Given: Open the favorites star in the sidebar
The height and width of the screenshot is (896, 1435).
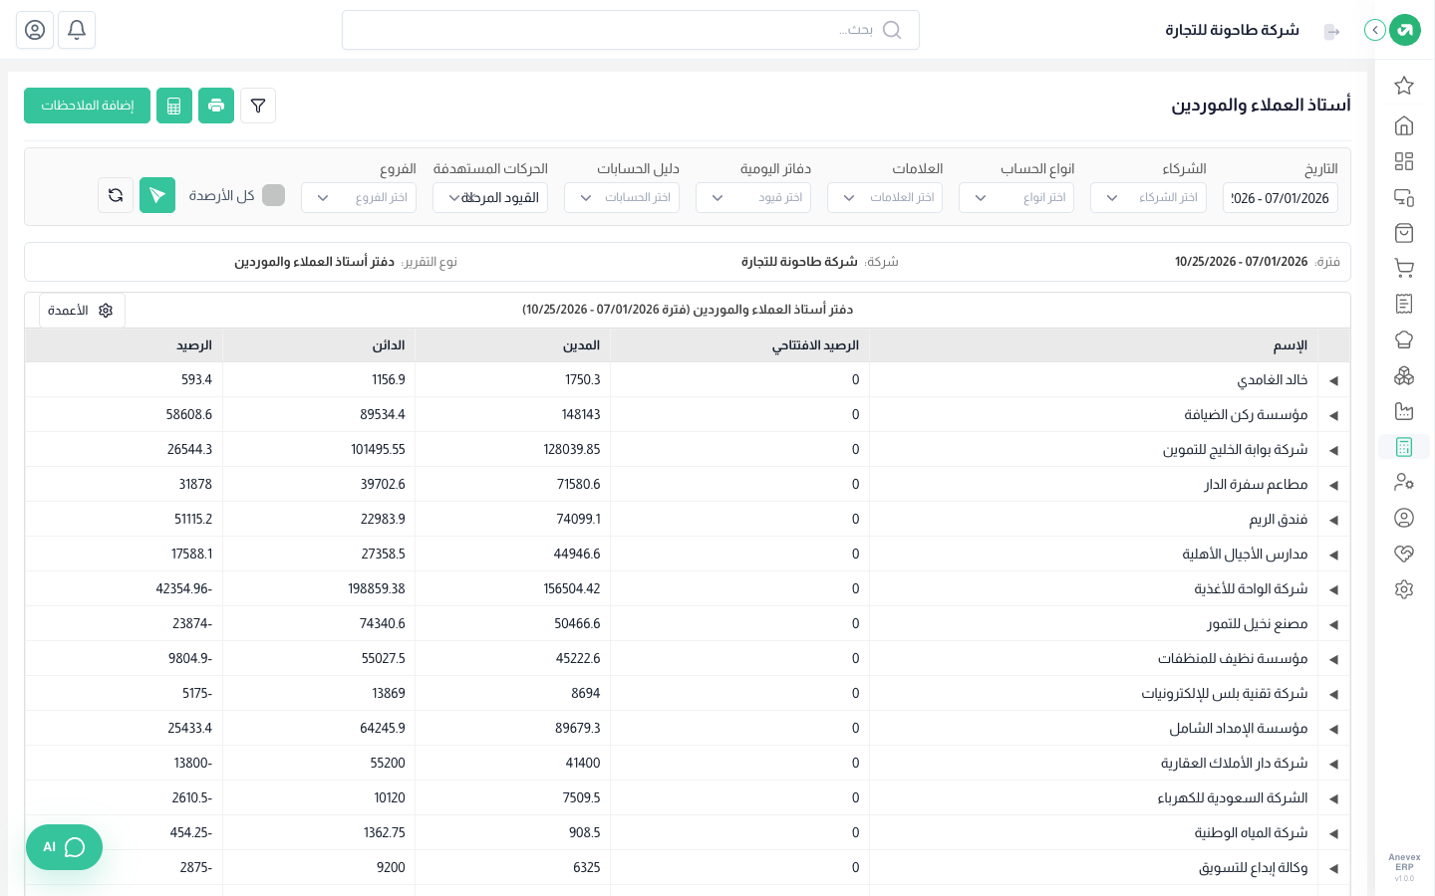Looking at the screenshot, I should coord(1404,86).
